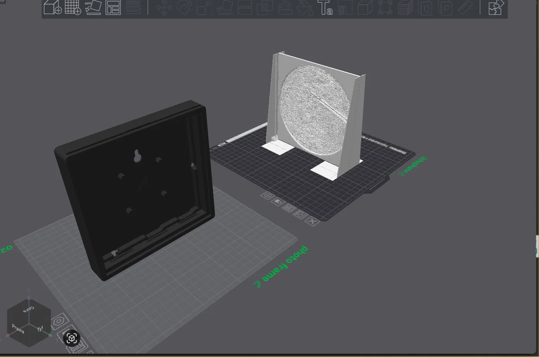
Task: Open the Assembly view puzzle icon
Action: click(496, 7)
